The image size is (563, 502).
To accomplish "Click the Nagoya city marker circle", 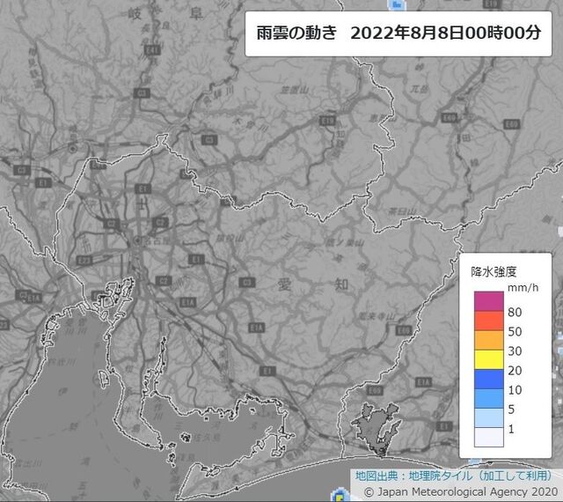I will coord(137,240).
